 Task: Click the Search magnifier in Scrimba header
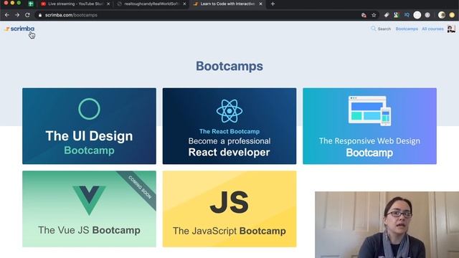click(x=373, y=29)
